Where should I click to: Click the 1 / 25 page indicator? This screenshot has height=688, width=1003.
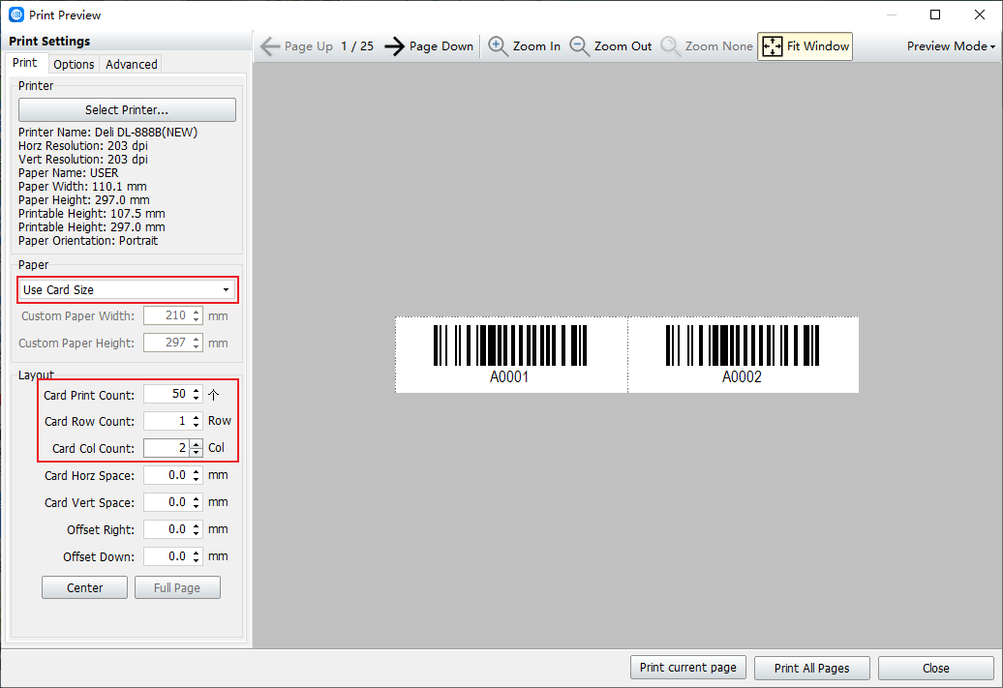[x=357, y=46]
